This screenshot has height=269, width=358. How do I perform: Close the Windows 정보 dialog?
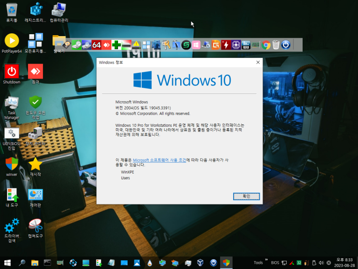[258, 62]
